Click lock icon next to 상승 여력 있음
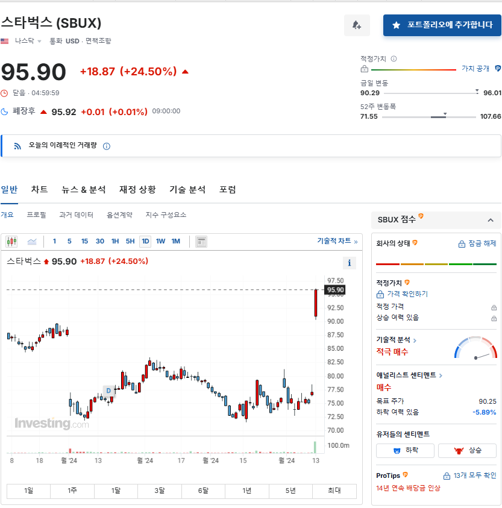Screen dimensions: 502x508 tap(494, 318)
